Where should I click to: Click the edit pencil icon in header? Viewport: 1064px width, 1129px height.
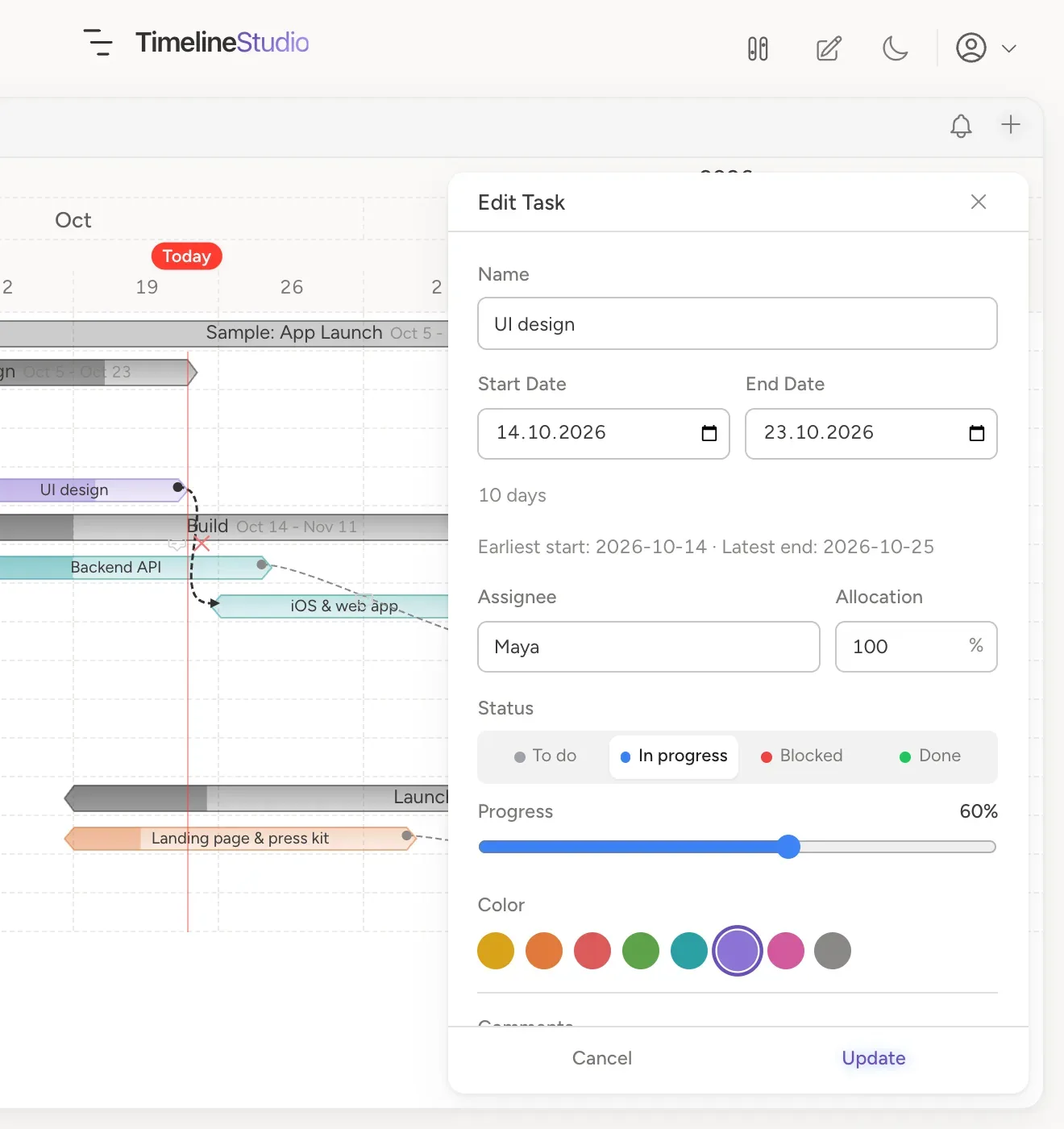(829, 48)
